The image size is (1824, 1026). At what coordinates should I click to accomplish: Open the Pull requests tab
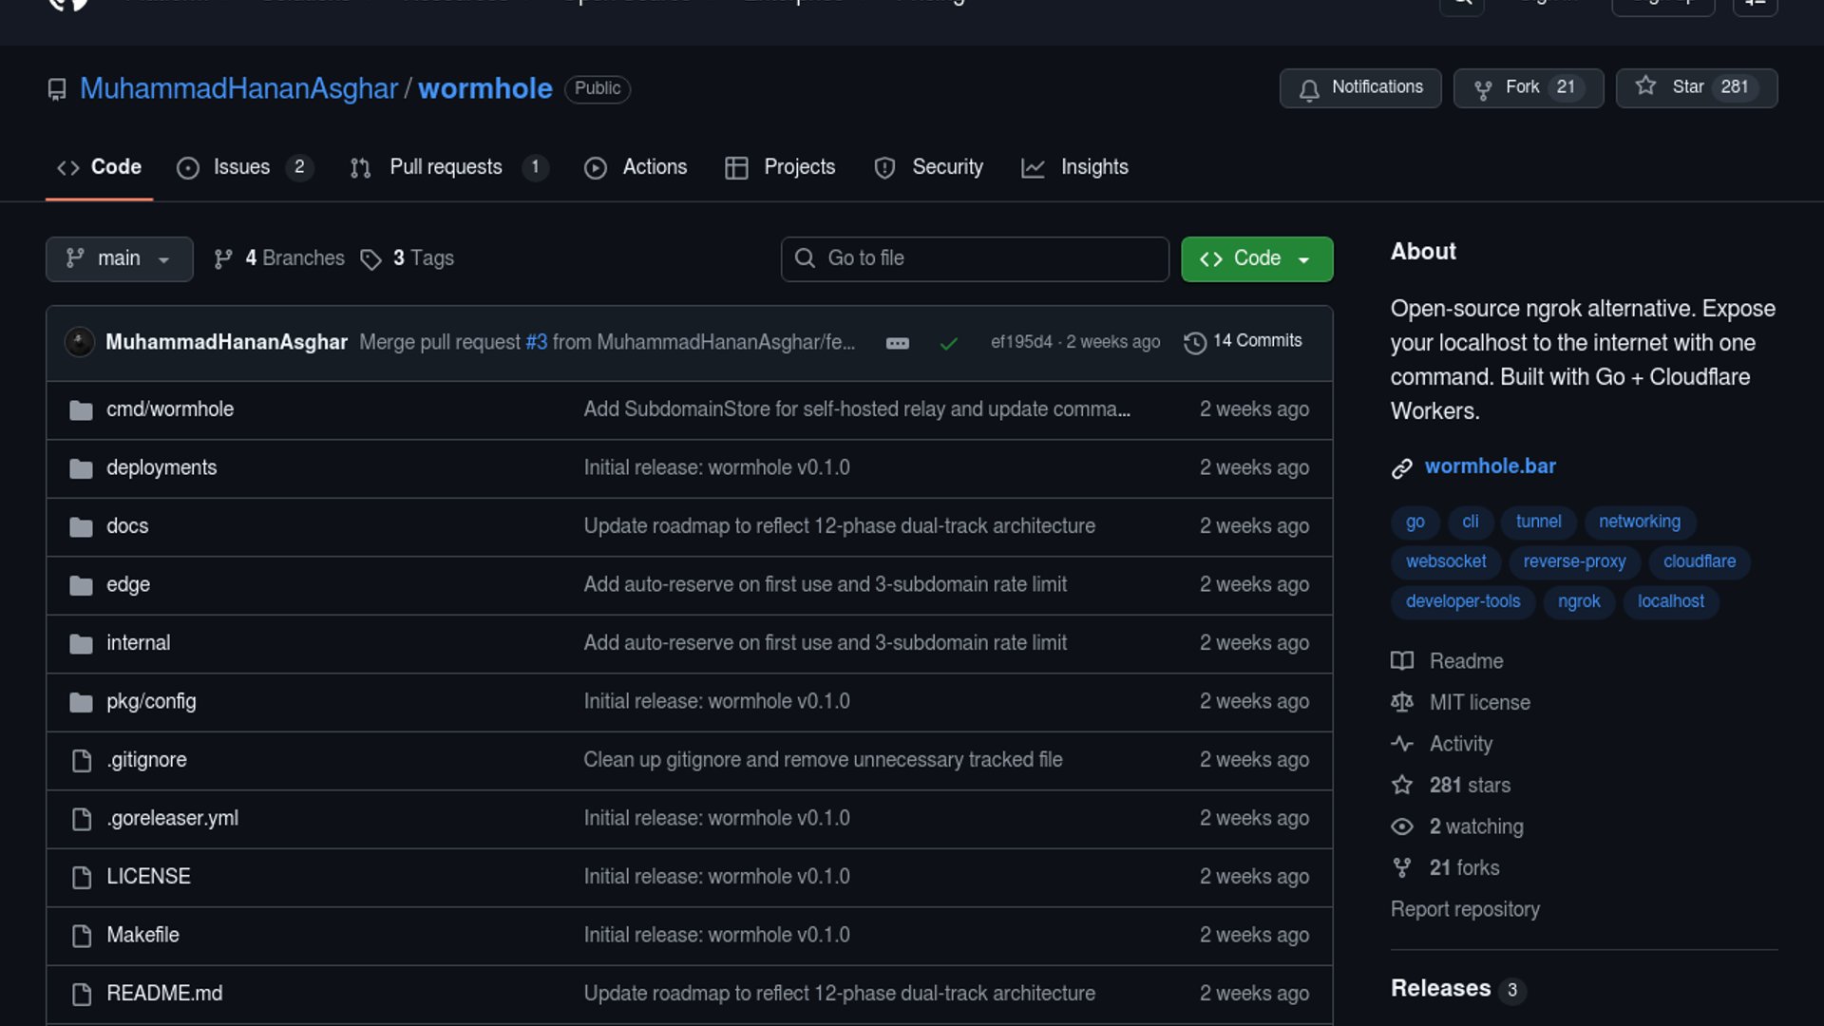click(x=446, y=167)
